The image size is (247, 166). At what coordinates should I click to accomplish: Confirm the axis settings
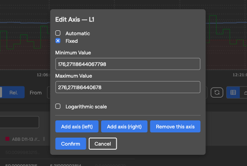click(x=71, y=144)
